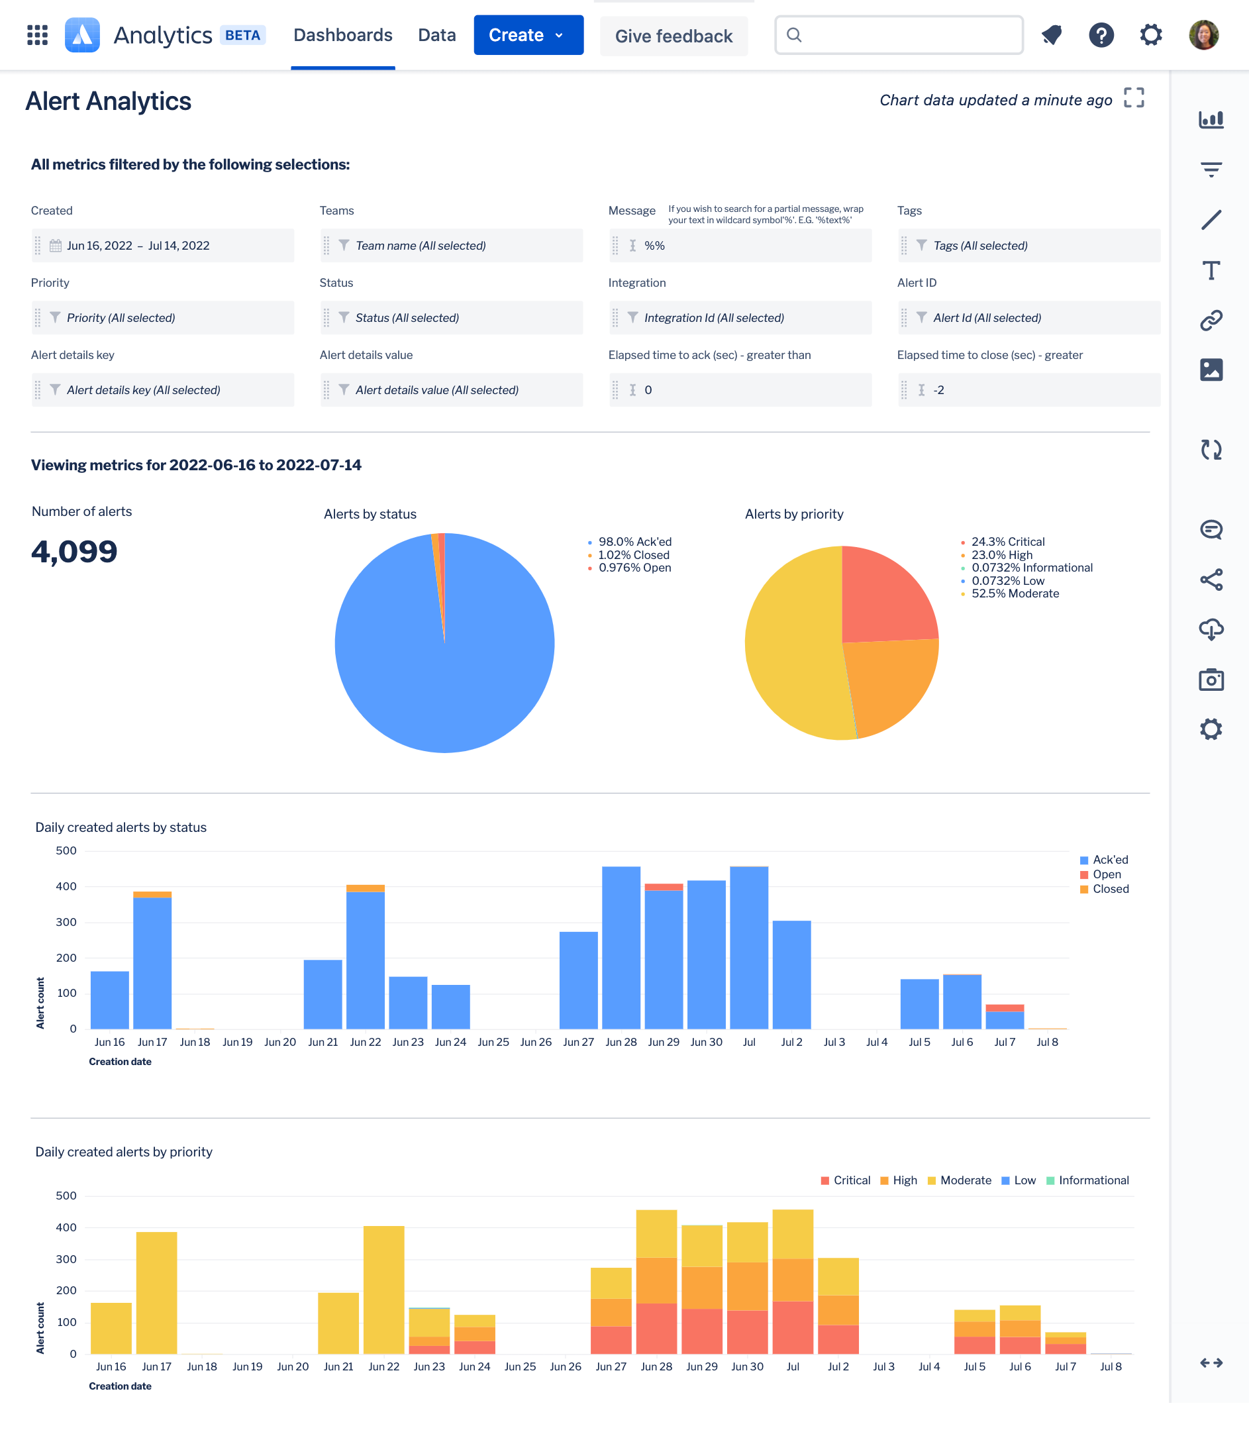Edit elapsed time to close value
1249x1432 pixels.
coord(1028,389)
